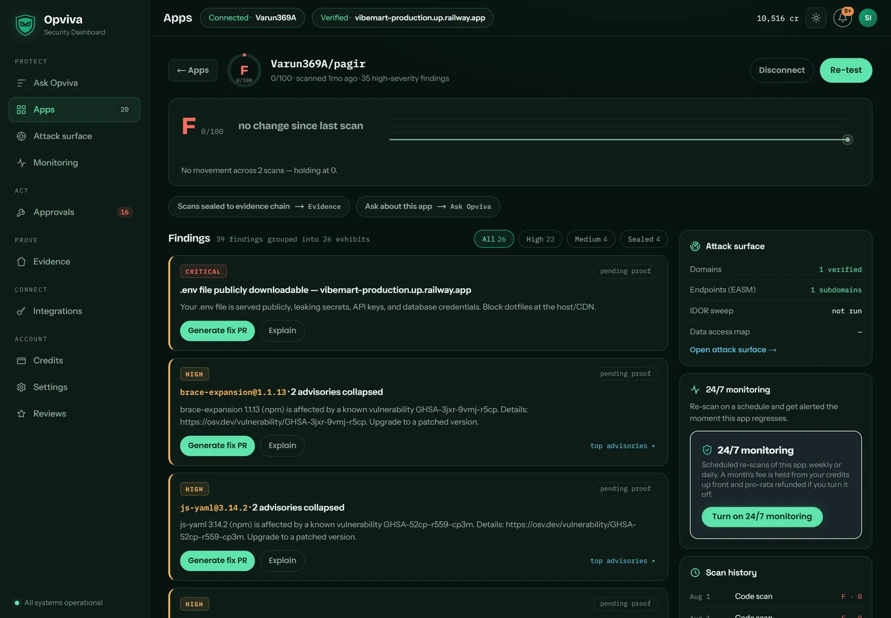Open attack surface link

pos(733,350)
